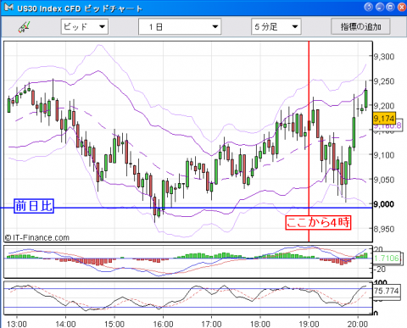Viewport: 407px width, 328px height.
Task: Click the chart drawing tool icon
Action: point(25,27)
